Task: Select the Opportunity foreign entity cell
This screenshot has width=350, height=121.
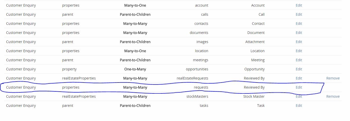Action: point(254,69)
